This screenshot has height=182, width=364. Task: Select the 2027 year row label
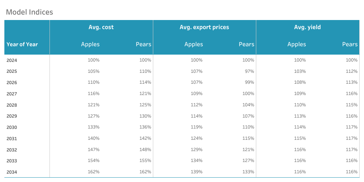click(12, 94)
